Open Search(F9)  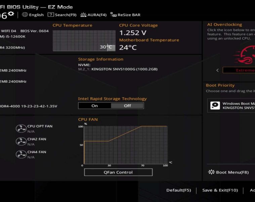(x=62, y=15)
